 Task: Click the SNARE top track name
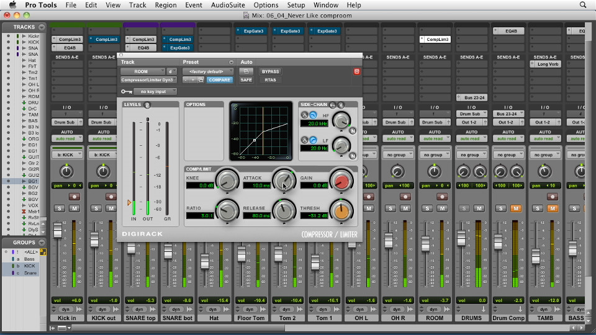[x=141, y=318]
